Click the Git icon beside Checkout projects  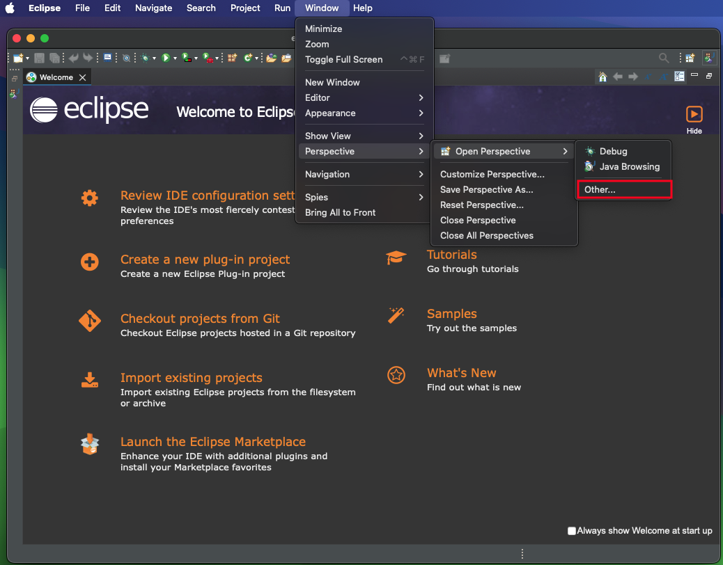pos(89,321)
